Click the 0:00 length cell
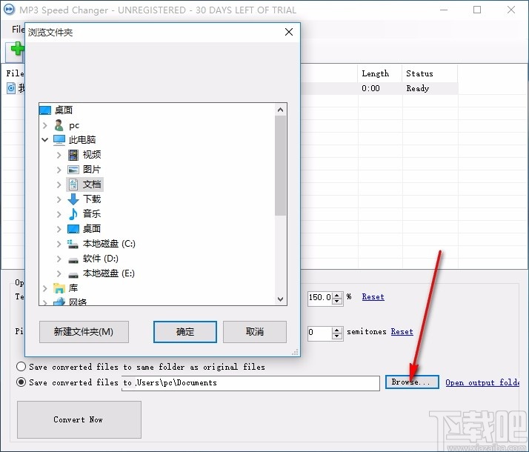Viewport: 529px width, 452px height. (x=379, y=88)
